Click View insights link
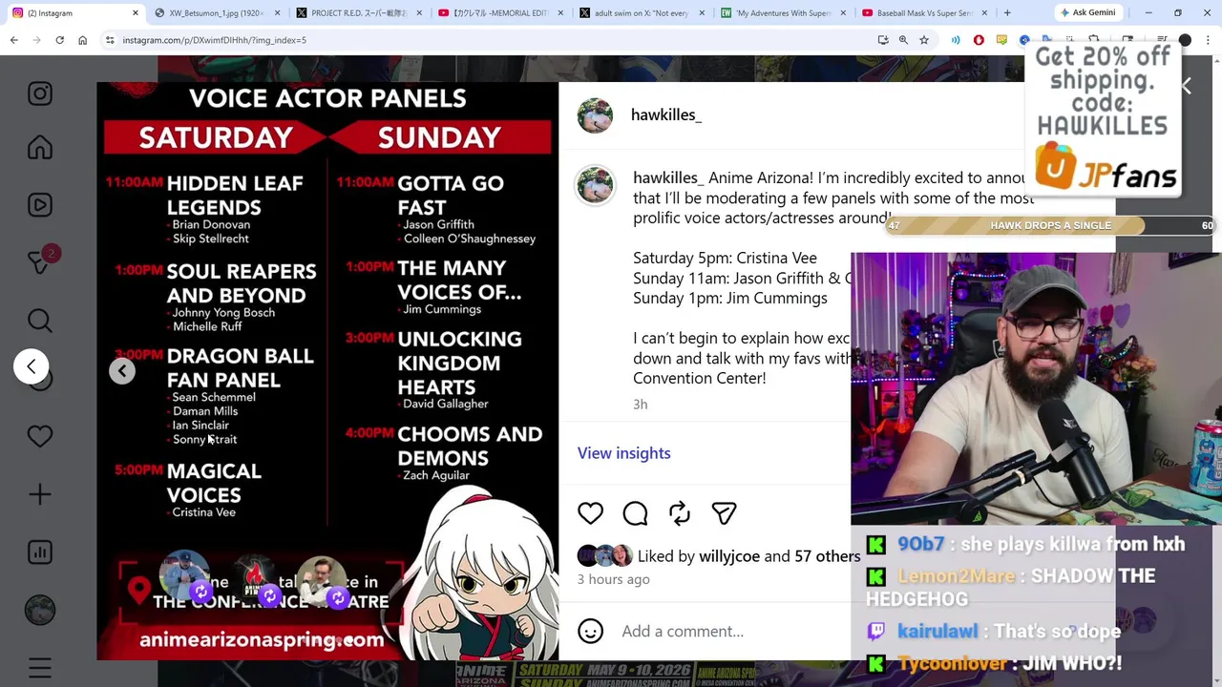This screenshot has height=687, width=1222. point(623,453)
